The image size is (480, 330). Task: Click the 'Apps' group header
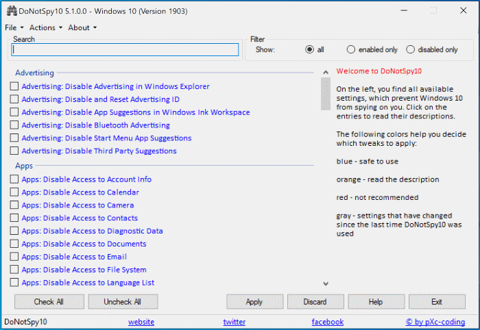[24, 166]
